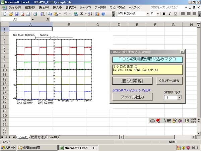The image size is (201, 151).
Task: Click the Research binoculars icon
Action: (x=43, y=14)
